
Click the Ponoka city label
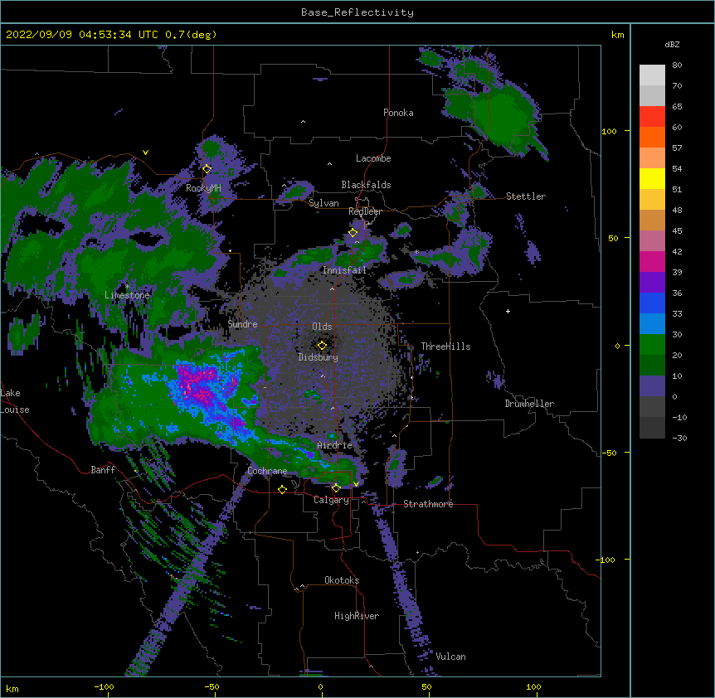(x=398, y=113)
